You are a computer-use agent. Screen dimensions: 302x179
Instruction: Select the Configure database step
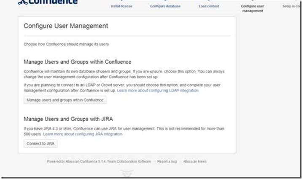pos(165,6)
